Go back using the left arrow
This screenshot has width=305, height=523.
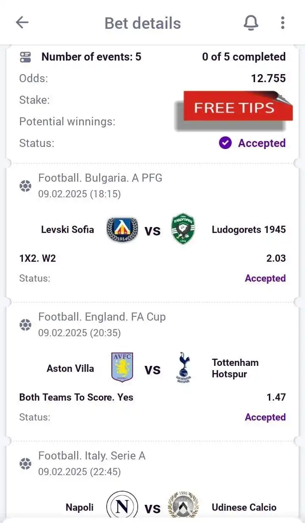pyautogui.click(x=22, y=22)
